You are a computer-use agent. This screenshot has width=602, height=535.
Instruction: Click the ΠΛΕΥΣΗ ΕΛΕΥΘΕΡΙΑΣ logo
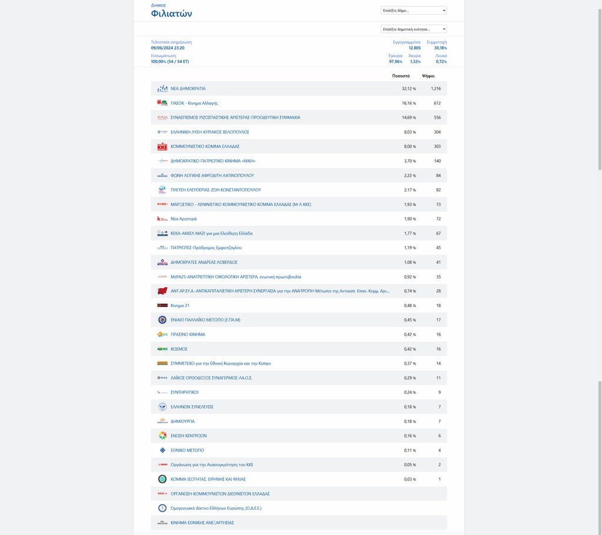(162, 190)
